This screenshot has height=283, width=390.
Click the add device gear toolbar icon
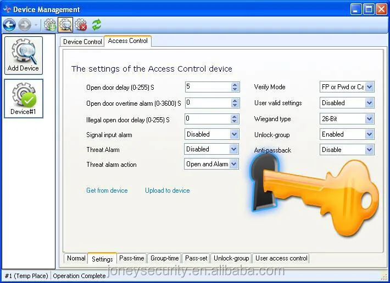click(50, 25)
